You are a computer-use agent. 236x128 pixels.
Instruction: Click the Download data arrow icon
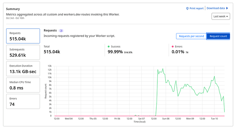(x=227, y=8)
